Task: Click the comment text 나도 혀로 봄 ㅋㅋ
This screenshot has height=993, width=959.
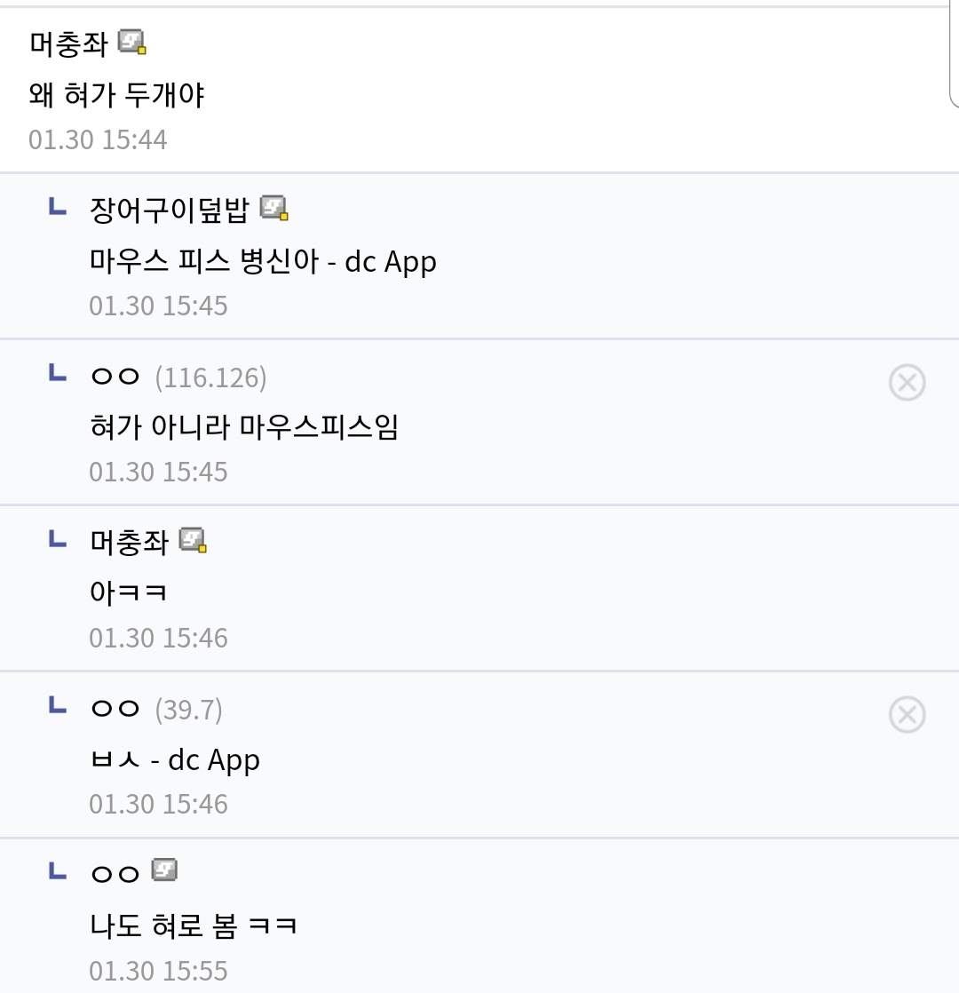Action: [x=193, y=925]
